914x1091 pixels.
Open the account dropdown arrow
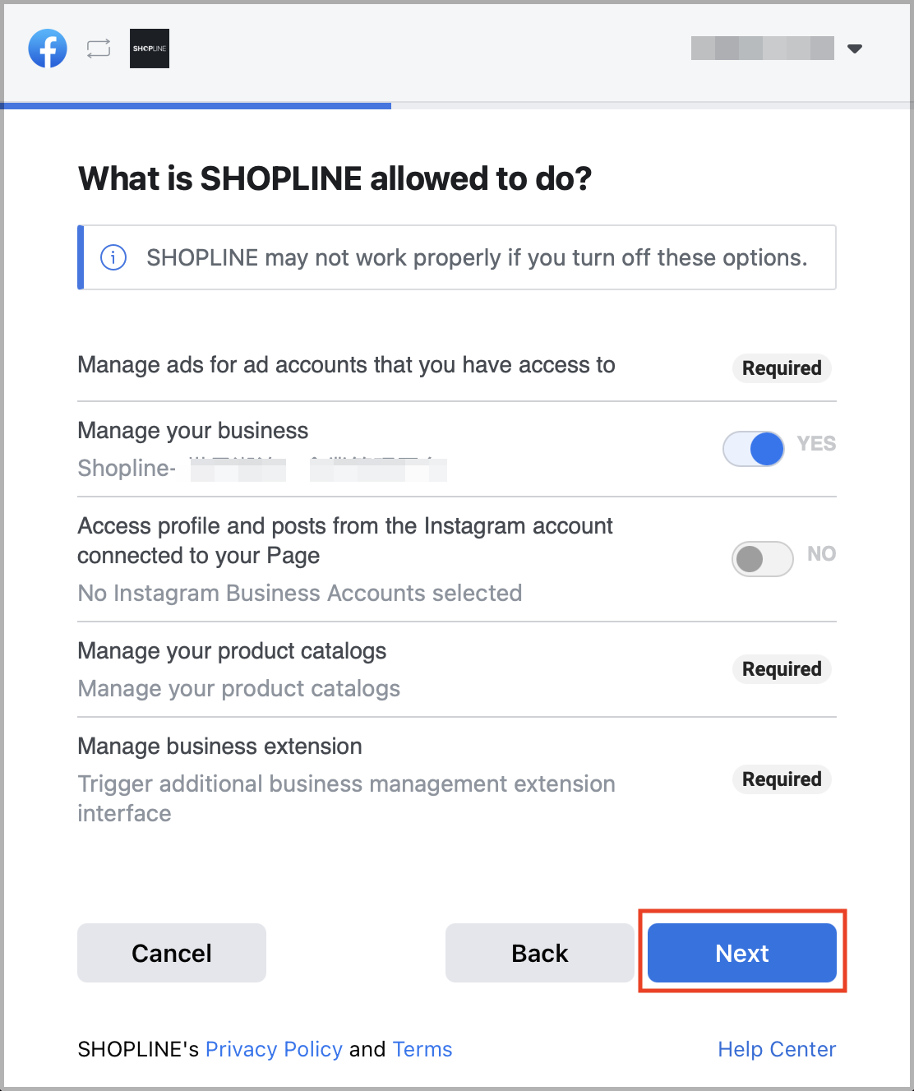pyautogui.click(x=855, y=49)
